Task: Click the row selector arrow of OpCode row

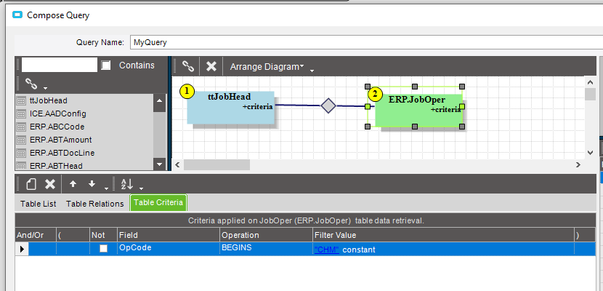Action: tap(22, 249)
